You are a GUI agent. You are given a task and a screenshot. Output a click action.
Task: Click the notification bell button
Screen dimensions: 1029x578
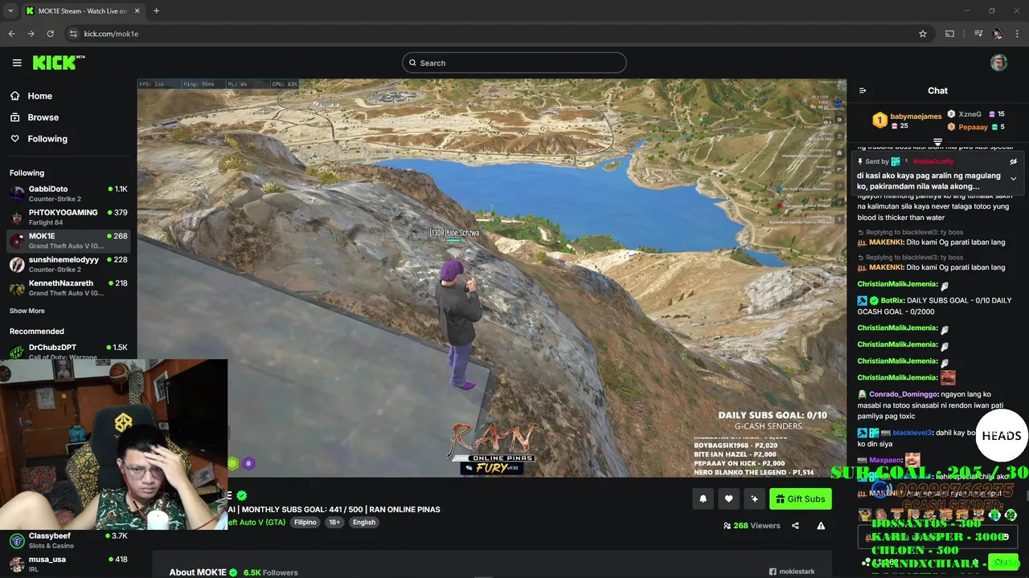point(703,499)
